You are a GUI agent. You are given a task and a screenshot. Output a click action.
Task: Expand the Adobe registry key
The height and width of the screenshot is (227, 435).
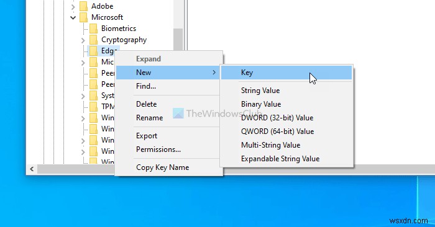coord(73,7)
